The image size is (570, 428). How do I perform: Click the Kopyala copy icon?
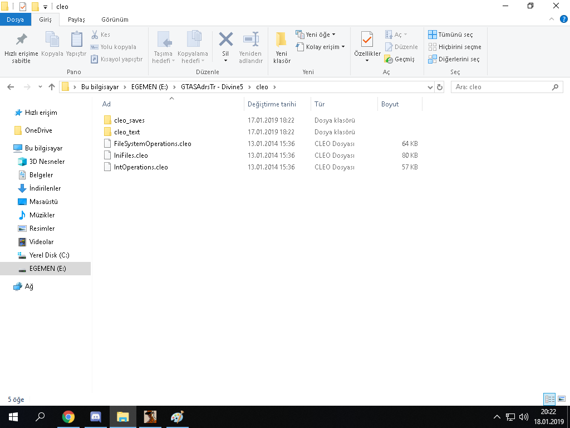[x=52, y=41]
